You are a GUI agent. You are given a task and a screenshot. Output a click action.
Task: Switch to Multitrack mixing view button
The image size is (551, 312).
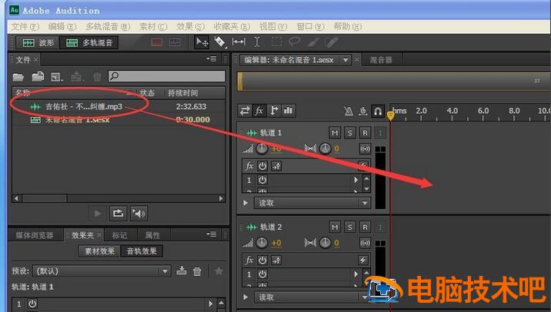pos(89,43)
